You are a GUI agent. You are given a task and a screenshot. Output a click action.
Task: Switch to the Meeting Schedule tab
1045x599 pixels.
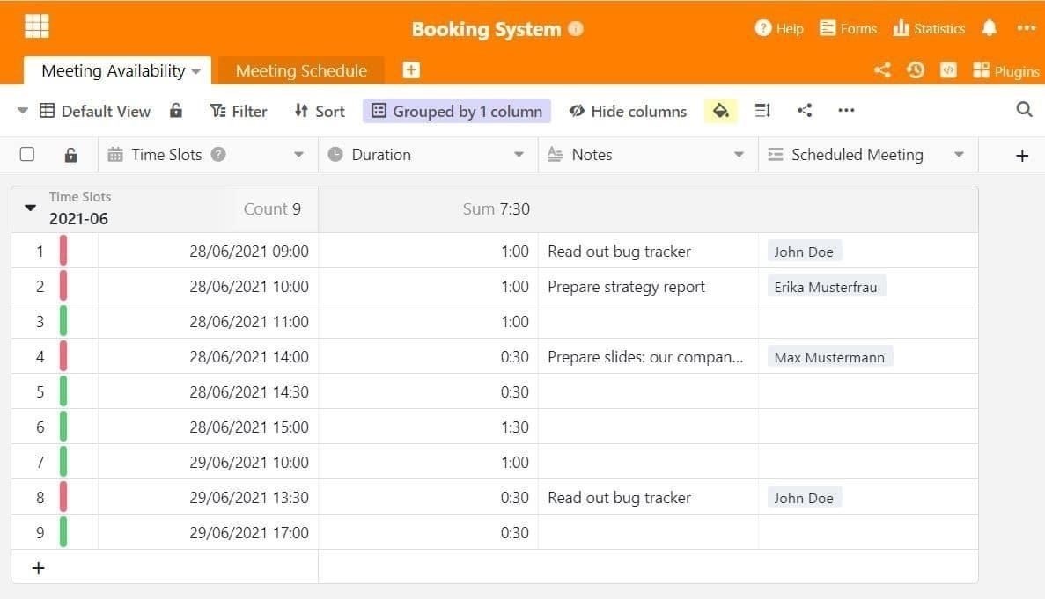point(301,70)
